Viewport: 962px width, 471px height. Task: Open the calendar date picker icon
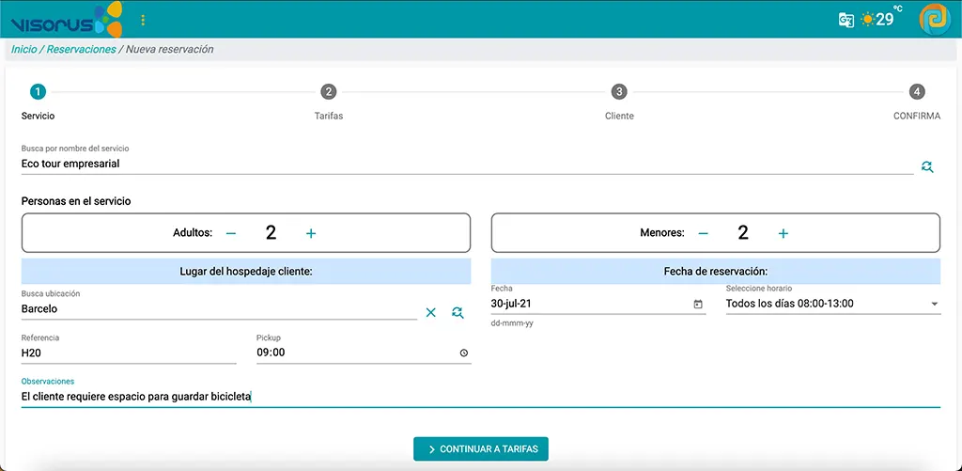tap(698, 304)
